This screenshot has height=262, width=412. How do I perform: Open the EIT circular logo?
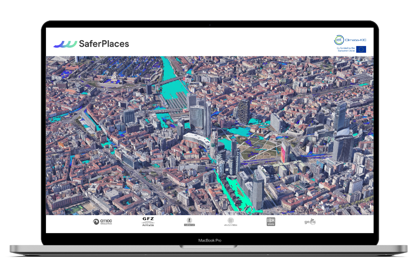[x=339, y=40]
